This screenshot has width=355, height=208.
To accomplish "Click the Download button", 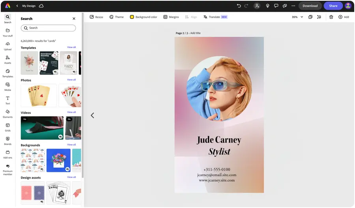I will coord(310,6).
